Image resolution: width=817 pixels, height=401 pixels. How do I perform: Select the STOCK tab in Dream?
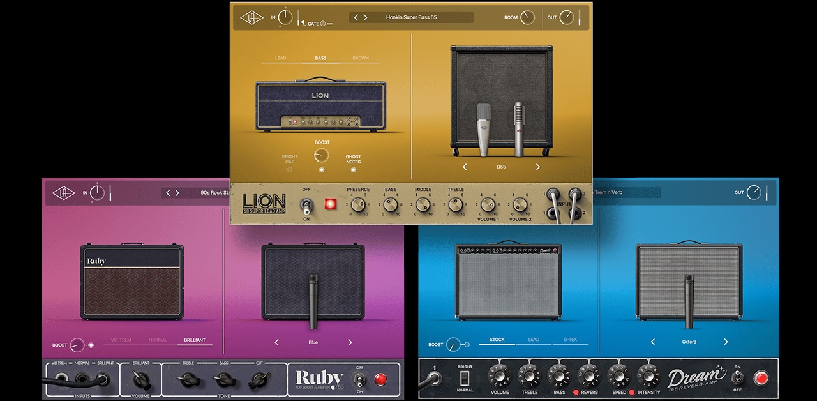coord(497,340)
